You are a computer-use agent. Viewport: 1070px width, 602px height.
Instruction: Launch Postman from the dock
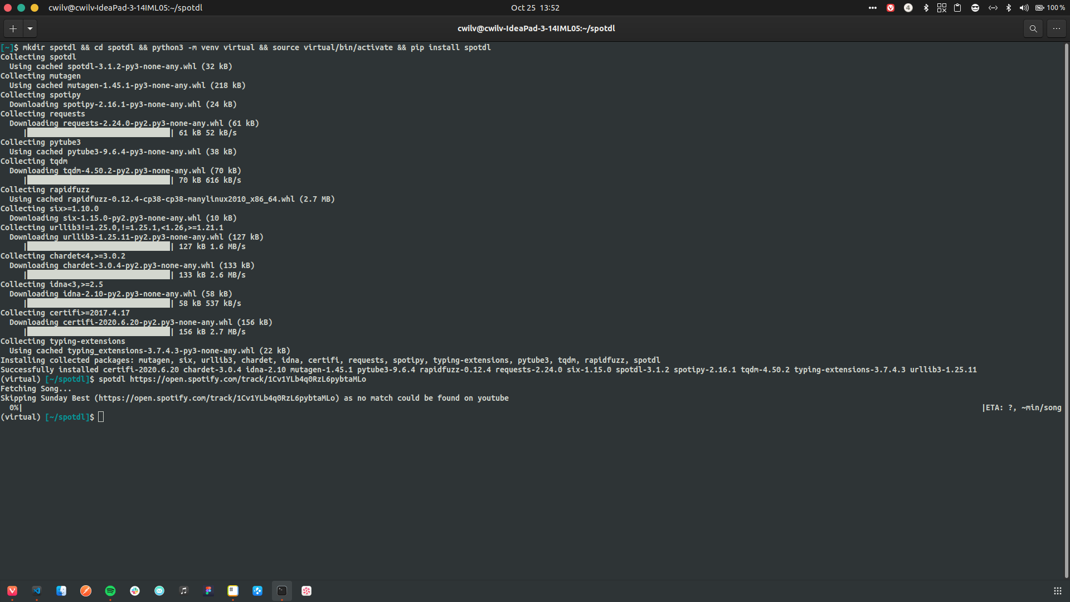tap(86, 591)
